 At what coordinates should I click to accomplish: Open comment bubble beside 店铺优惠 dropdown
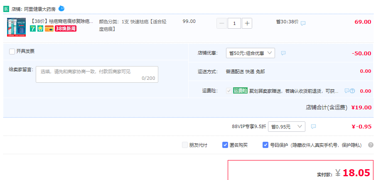[x=283, y=53]
